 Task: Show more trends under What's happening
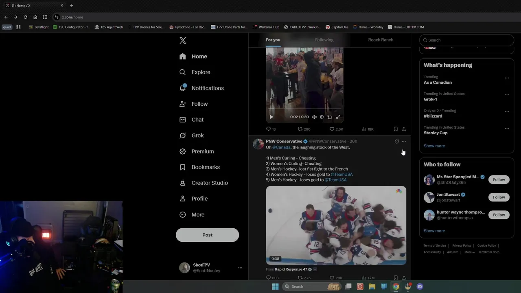pyautogui.click(x=434, y=146)
